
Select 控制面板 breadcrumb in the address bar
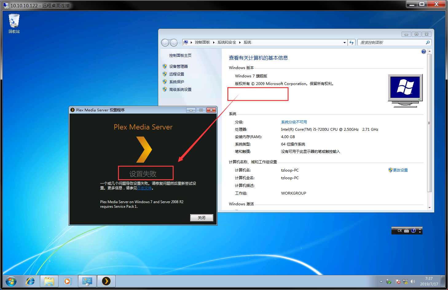[x=202, y=42]
